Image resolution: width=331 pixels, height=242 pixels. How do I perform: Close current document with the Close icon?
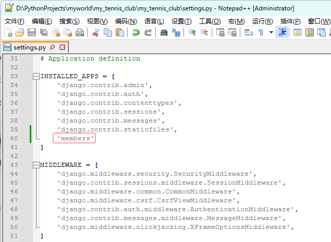tap(56, 33)
